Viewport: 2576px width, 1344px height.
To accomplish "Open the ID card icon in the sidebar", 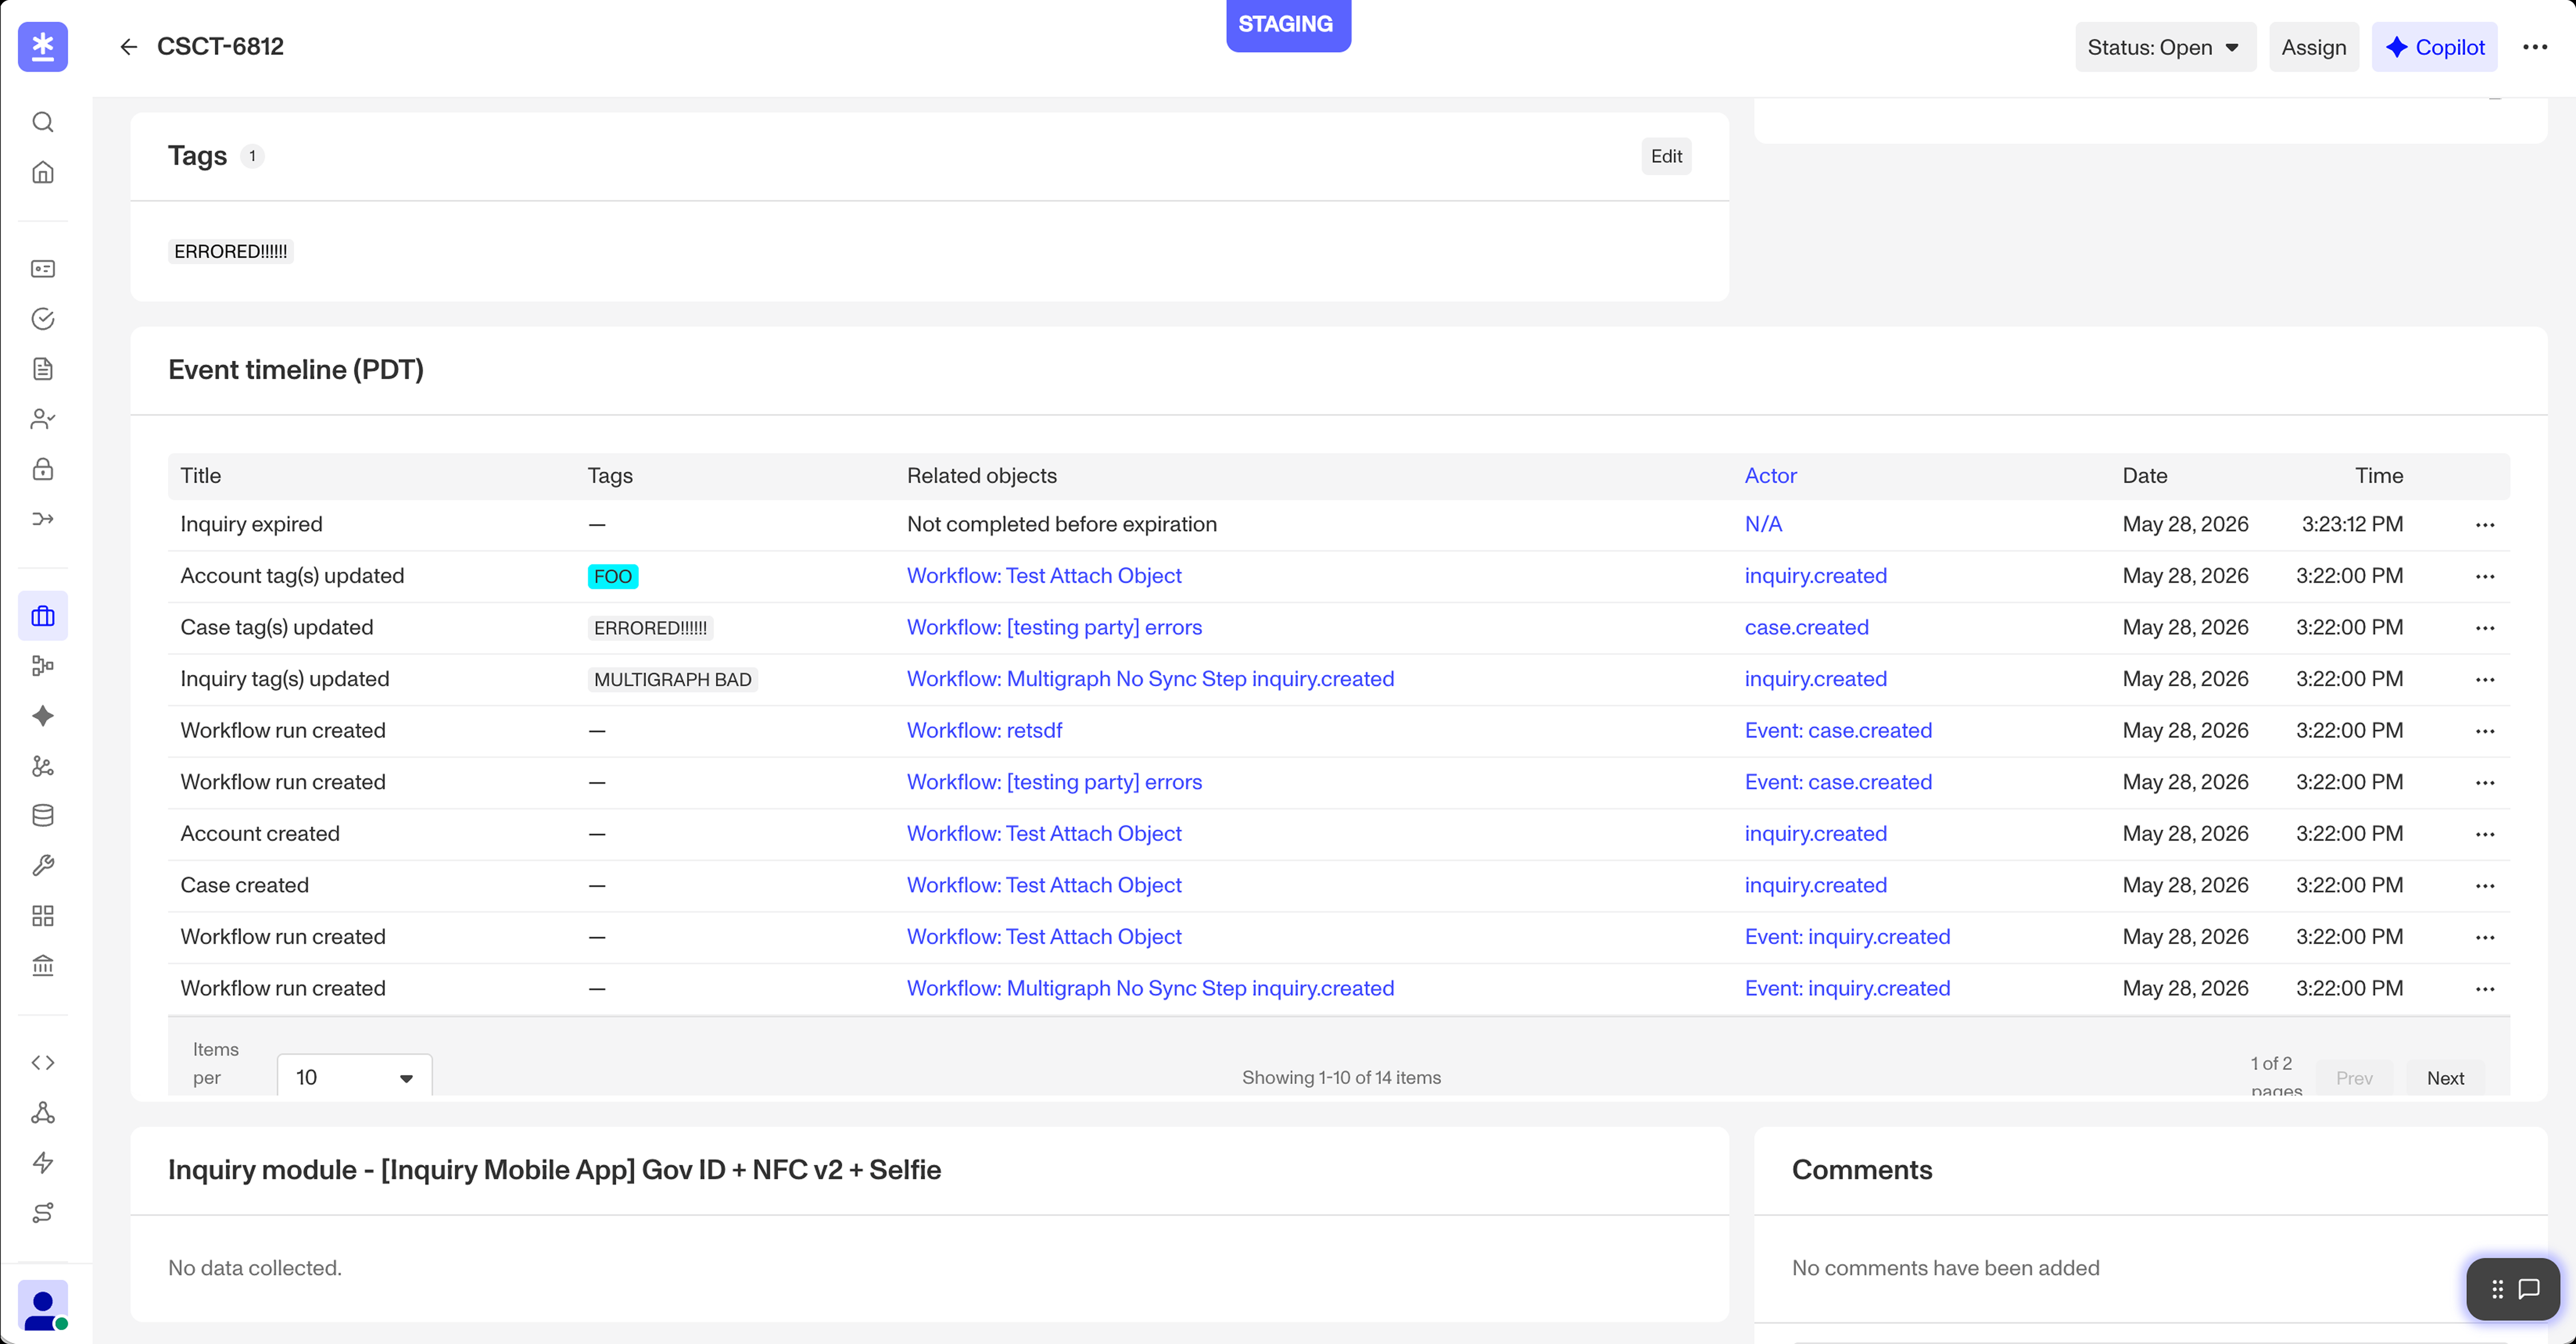I will click(43, 269).
